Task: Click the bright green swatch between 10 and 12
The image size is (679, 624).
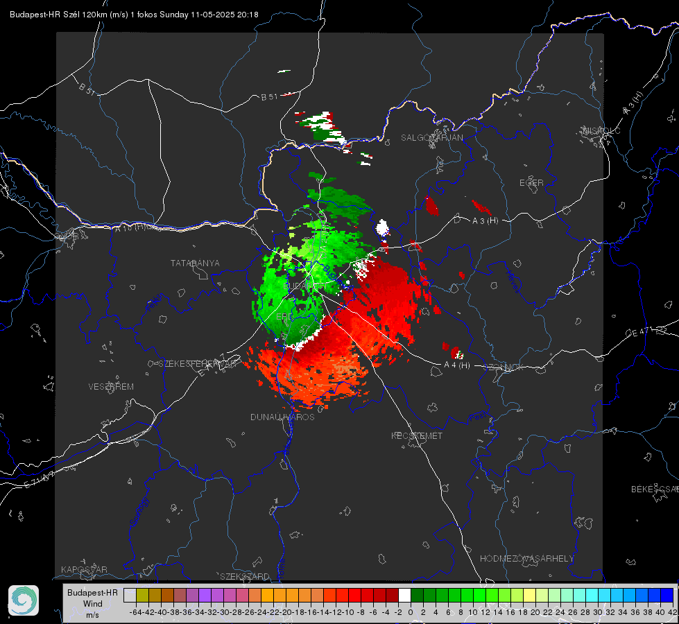Action: 479,595
